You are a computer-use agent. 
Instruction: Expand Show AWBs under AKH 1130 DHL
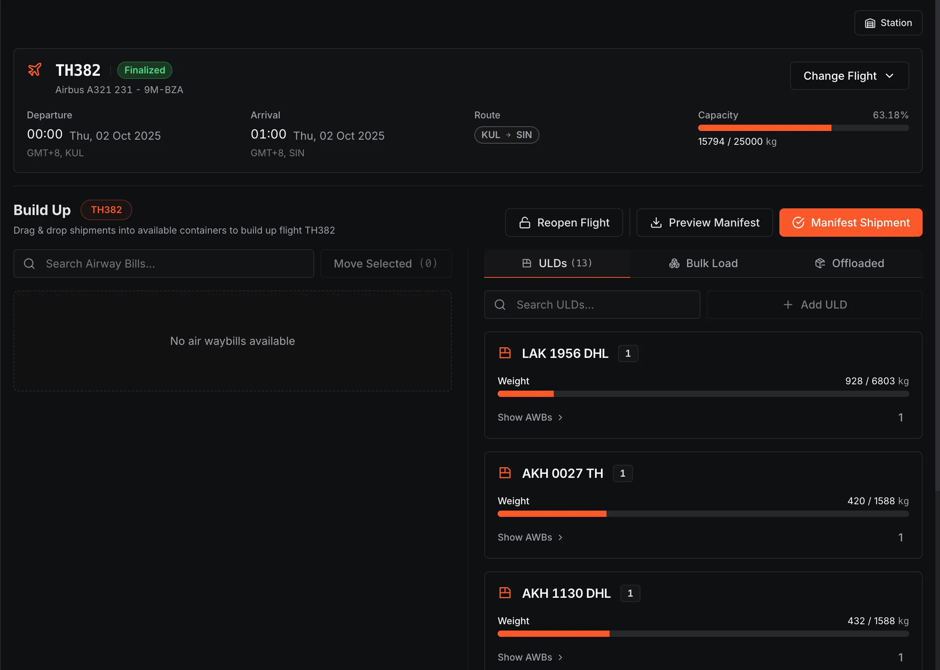coord(530,657)
